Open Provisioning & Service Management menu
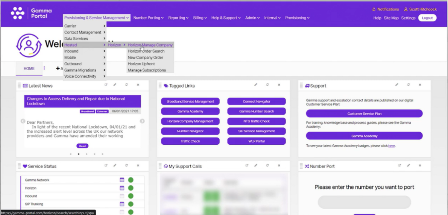The width and height of the screenshot is (448, 215). pos(97,18)
